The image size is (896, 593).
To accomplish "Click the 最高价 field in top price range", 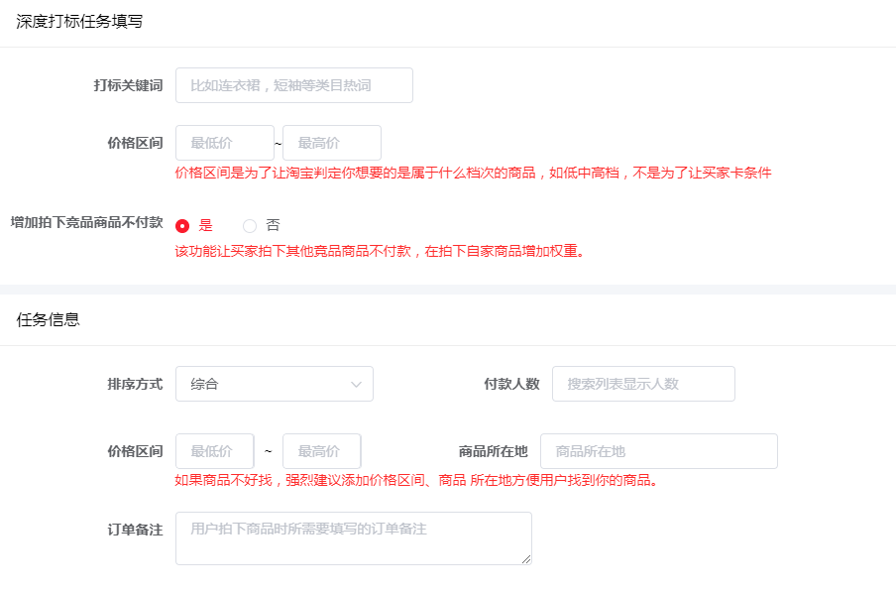I will click(332, 143).
